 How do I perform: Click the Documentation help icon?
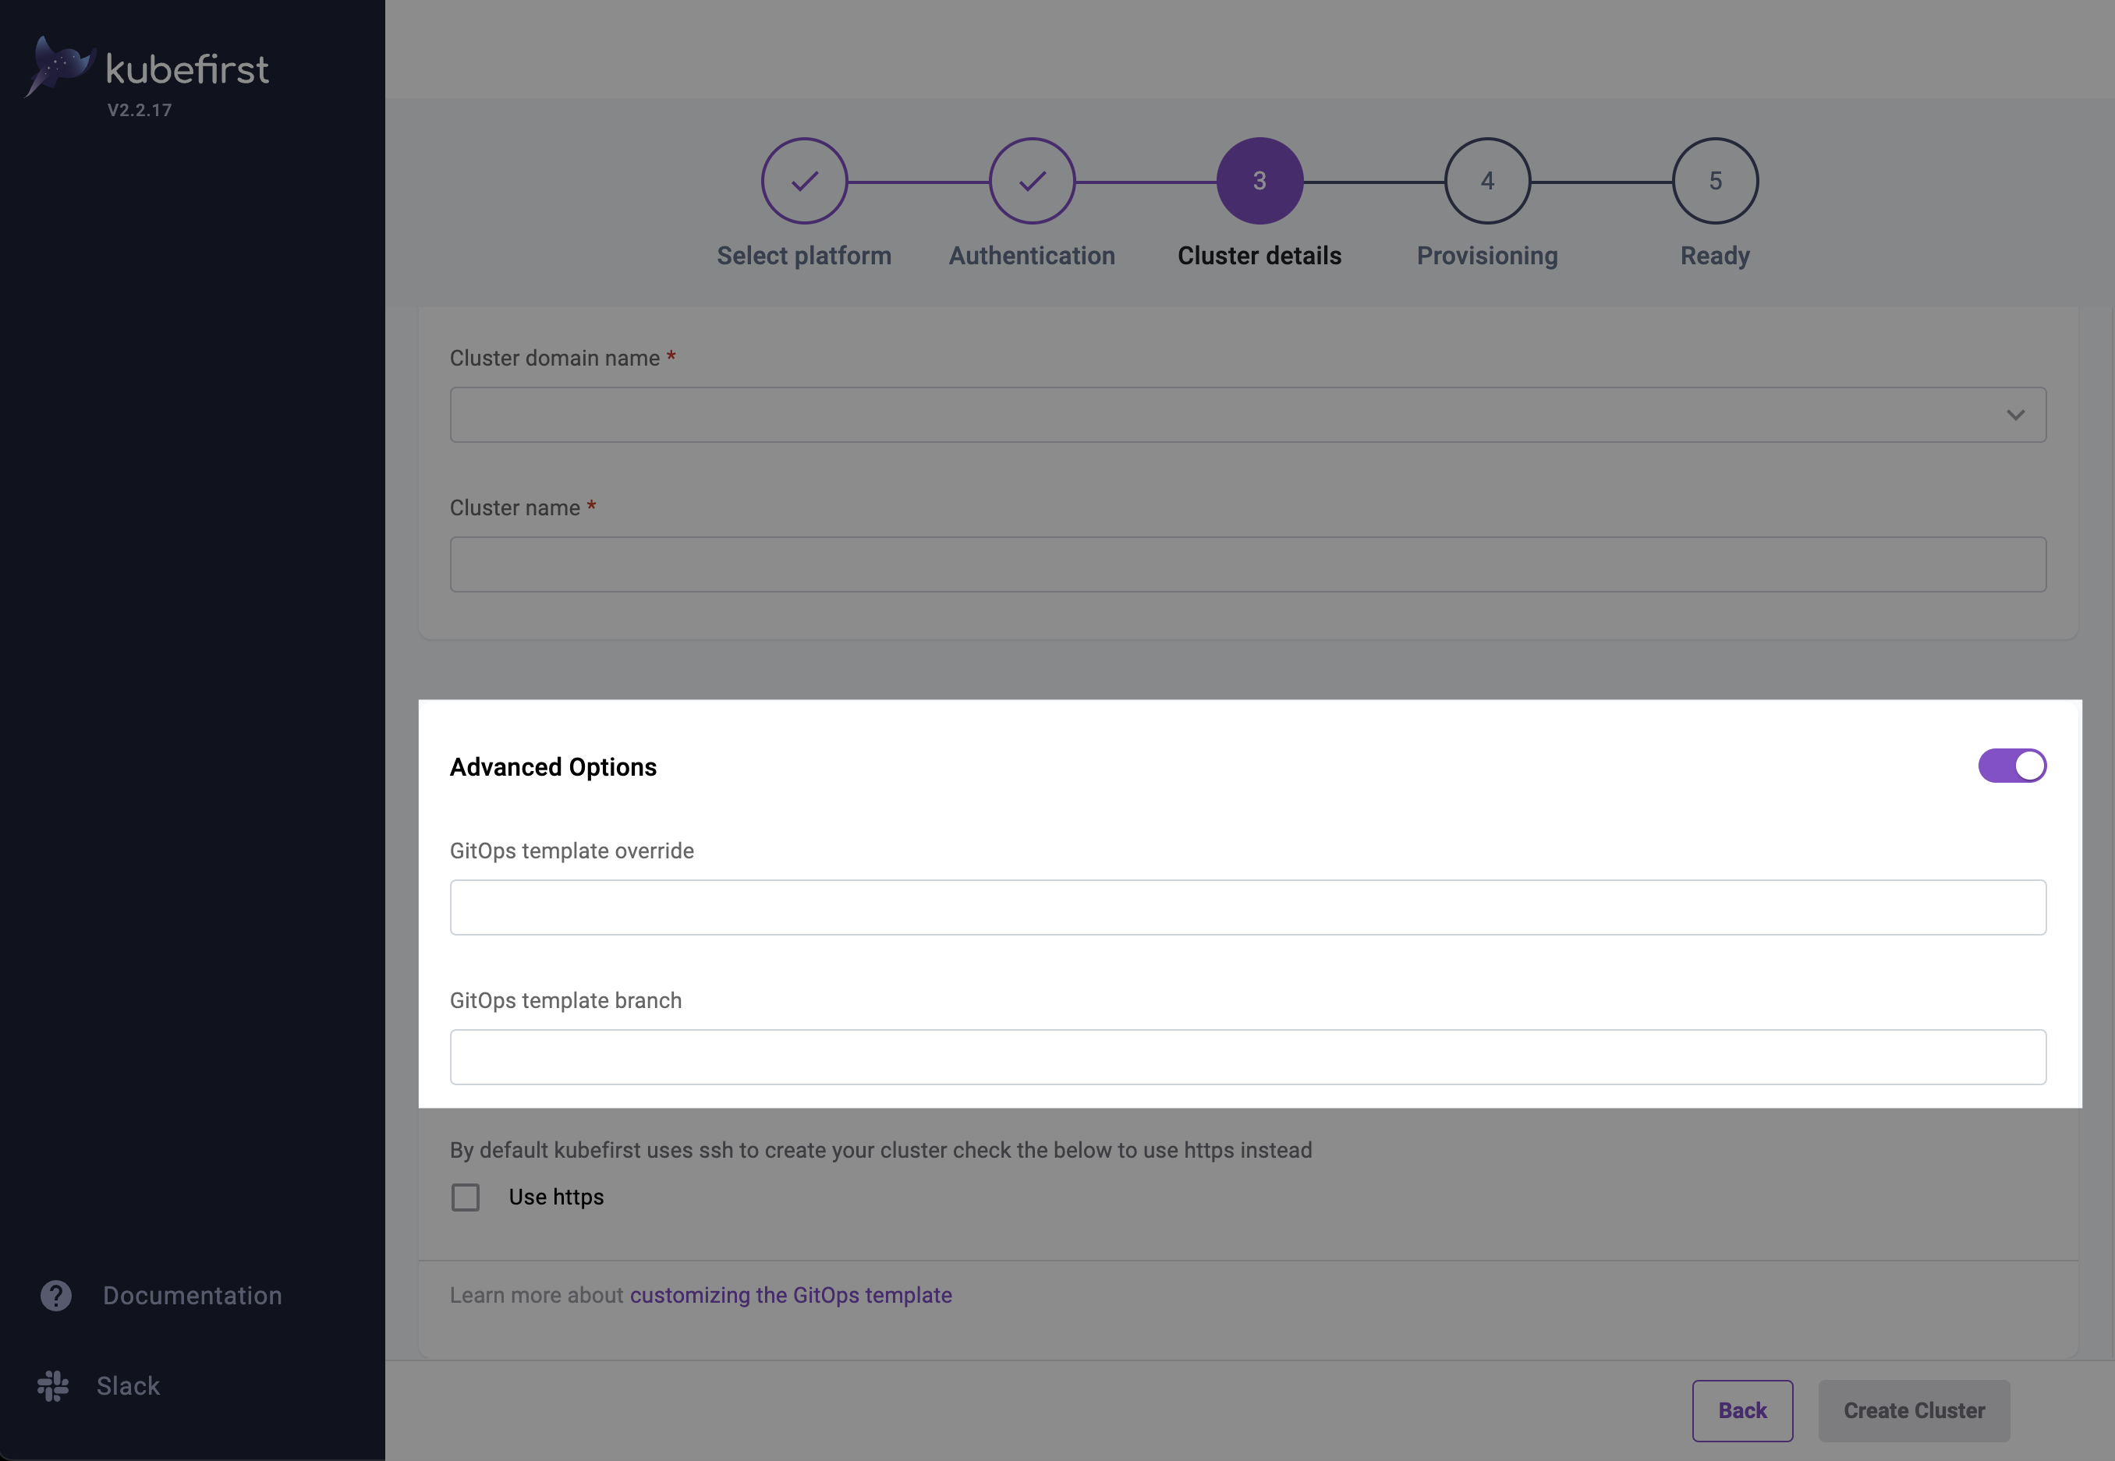coord(56,1296)
